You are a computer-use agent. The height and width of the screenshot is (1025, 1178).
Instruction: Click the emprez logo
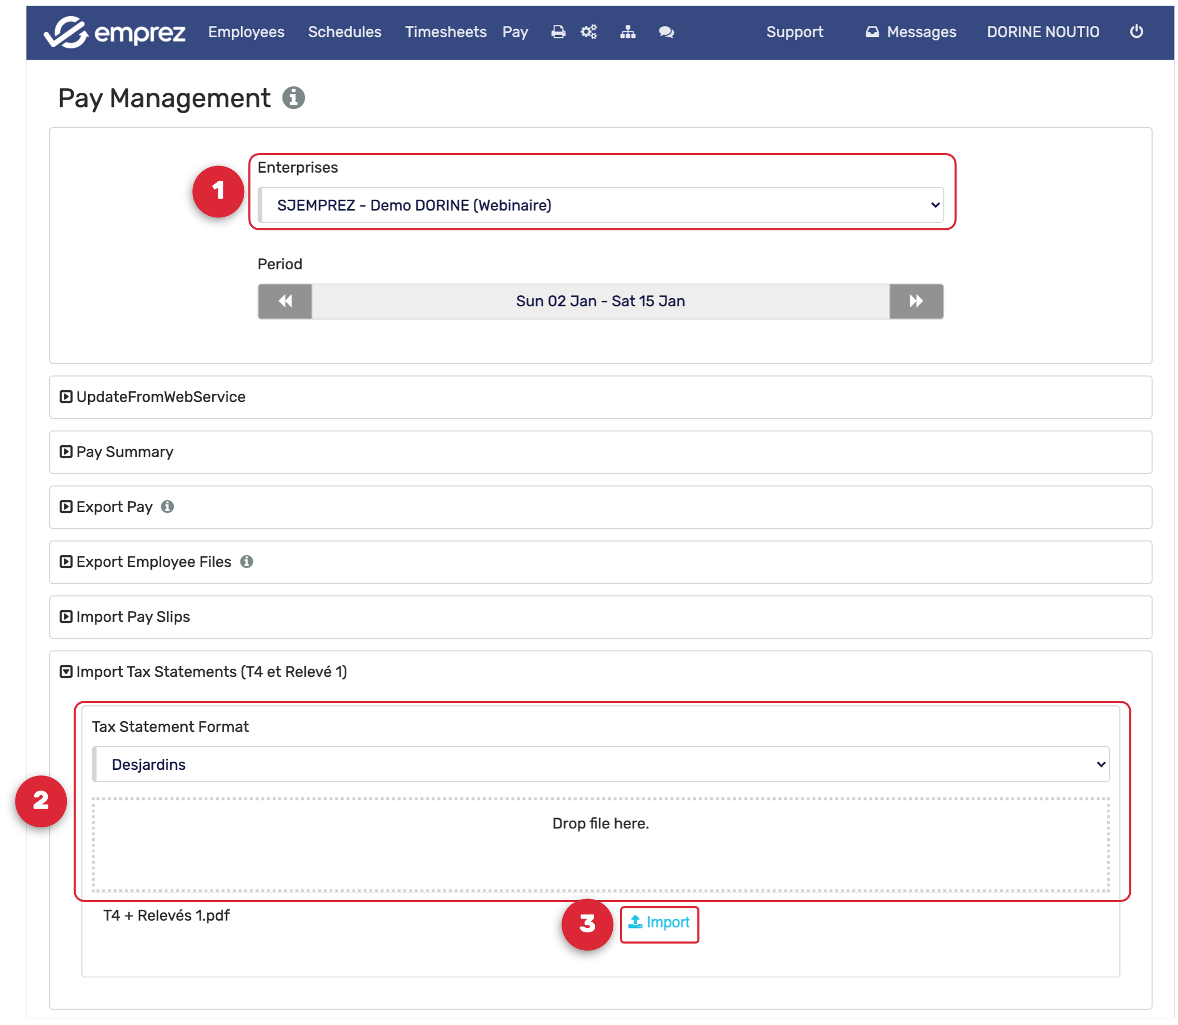click(x=114, y=32)
